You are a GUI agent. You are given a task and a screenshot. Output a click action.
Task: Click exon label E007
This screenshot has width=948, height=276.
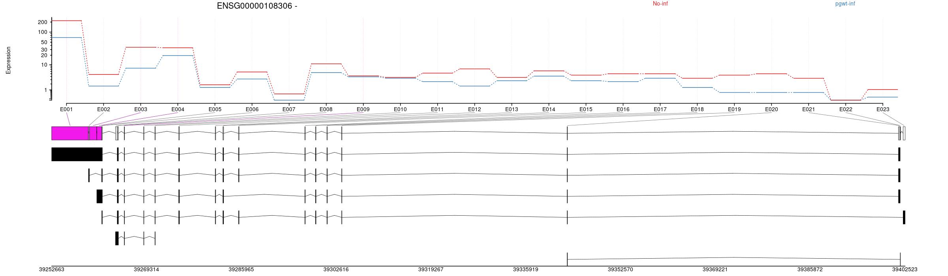(x=289, y=109)
